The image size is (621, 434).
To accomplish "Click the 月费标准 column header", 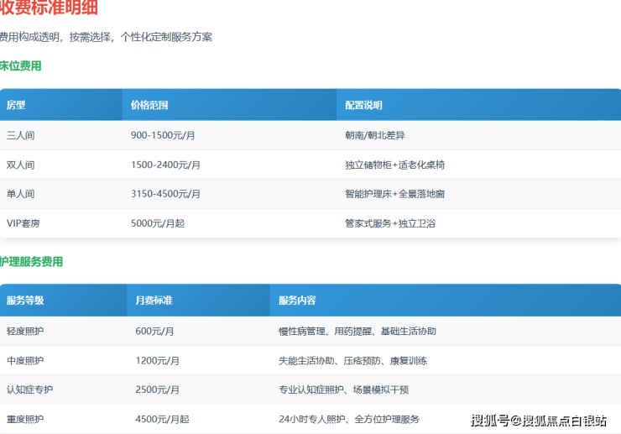I will pyautogui.click(x=154, y=300).
